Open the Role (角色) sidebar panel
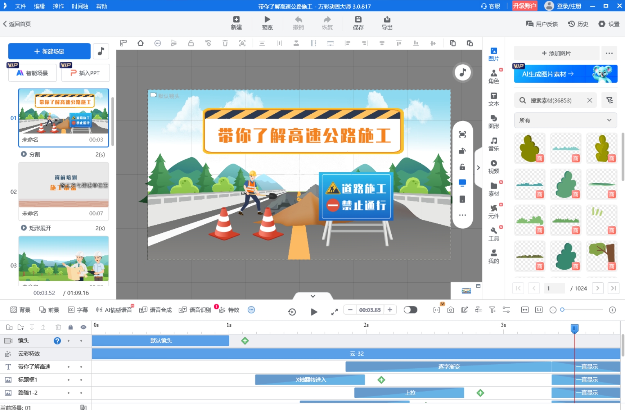This screenshot has width=625, height=410. 494,77
